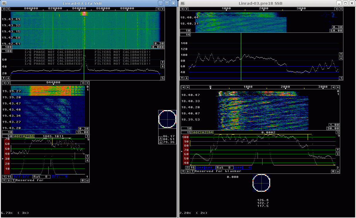Click '0' box at bottom-right of right baseband panel
This screenshot has width=356, height=218.
click(x=333, y=171)
